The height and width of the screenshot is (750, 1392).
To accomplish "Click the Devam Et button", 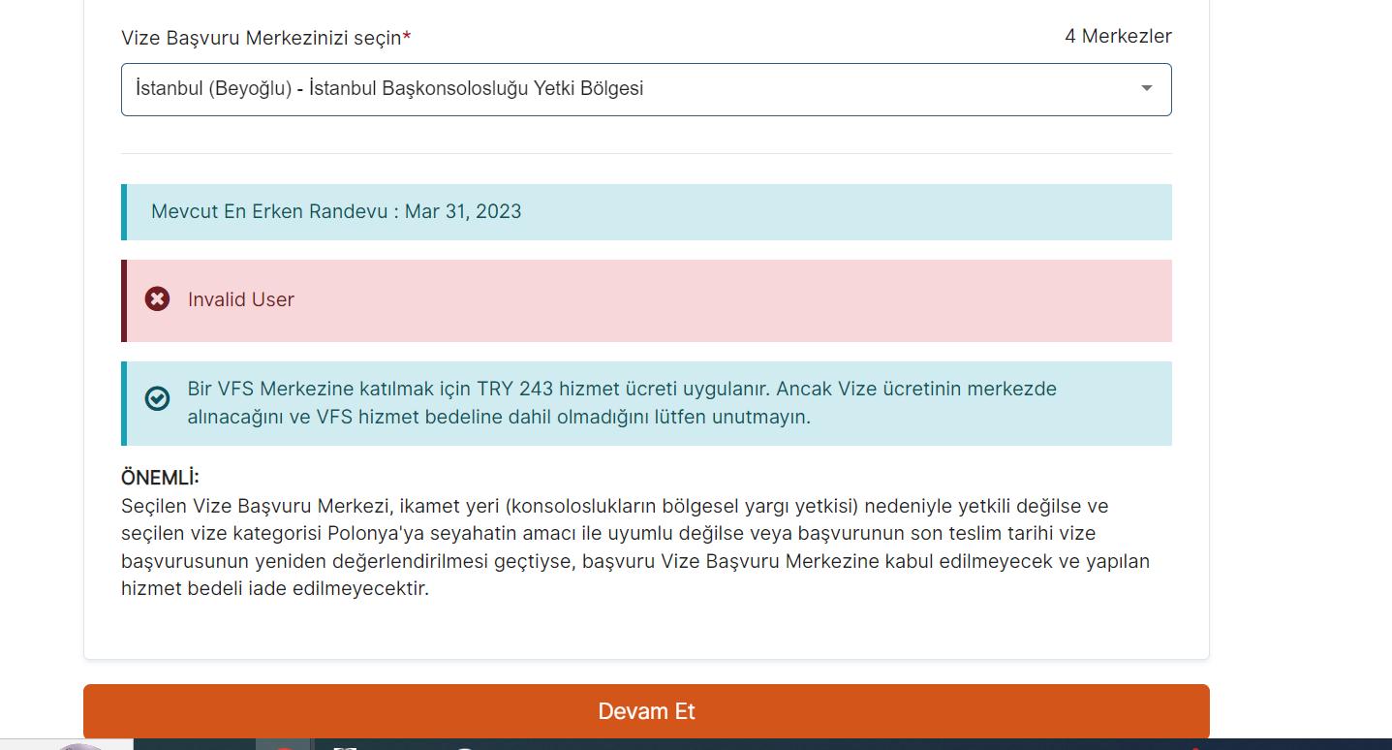I will pos(646,711).
